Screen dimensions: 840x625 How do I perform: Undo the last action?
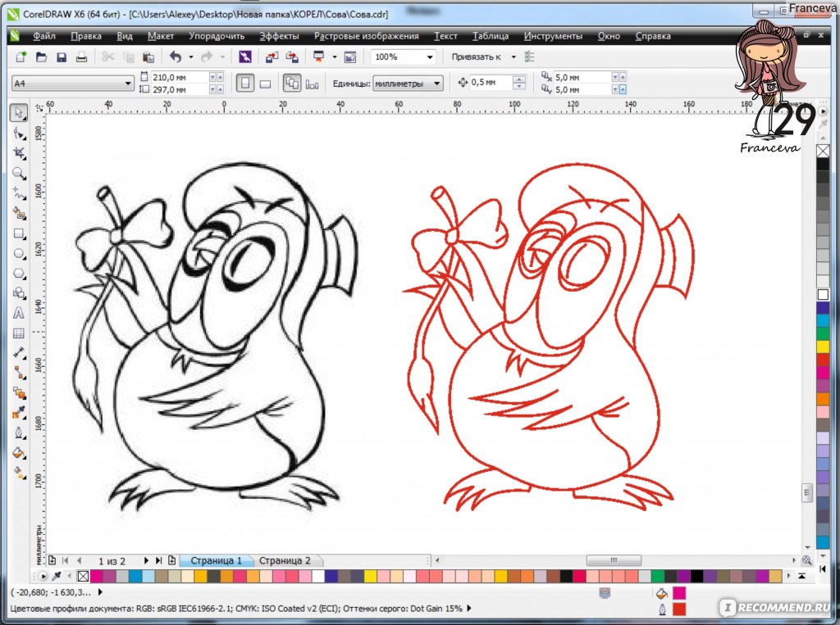[x=176, y=57]
